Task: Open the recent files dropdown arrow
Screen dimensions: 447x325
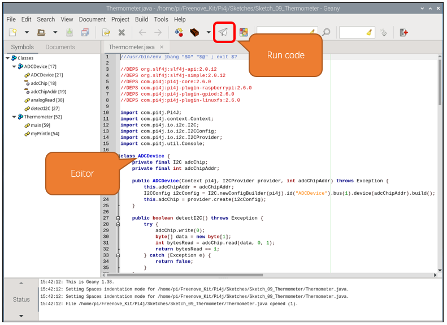Action: coord(55,32)
